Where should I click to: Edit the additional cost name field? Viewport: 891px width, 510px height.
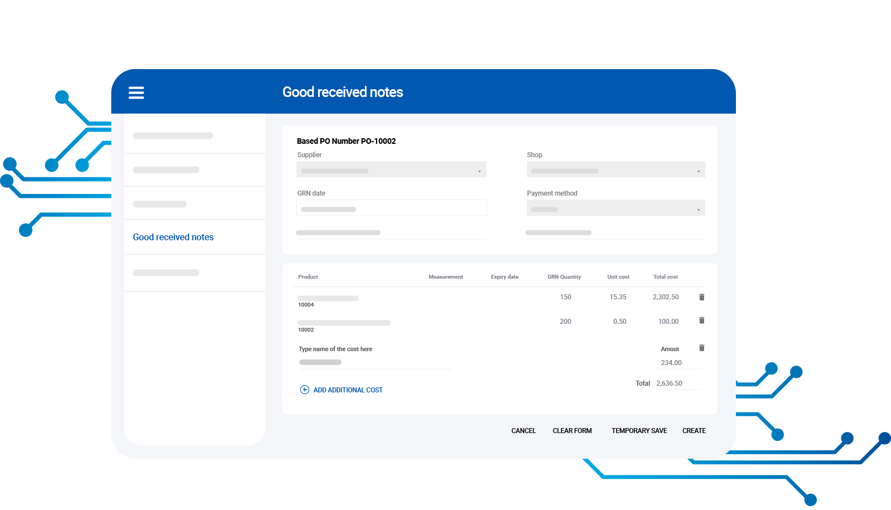click(374, 362)
